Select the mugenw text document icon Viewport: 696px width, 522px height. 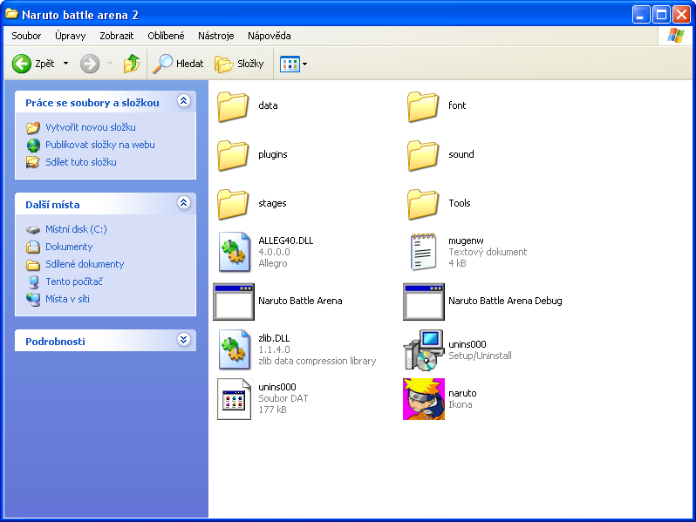coord(423,252)
